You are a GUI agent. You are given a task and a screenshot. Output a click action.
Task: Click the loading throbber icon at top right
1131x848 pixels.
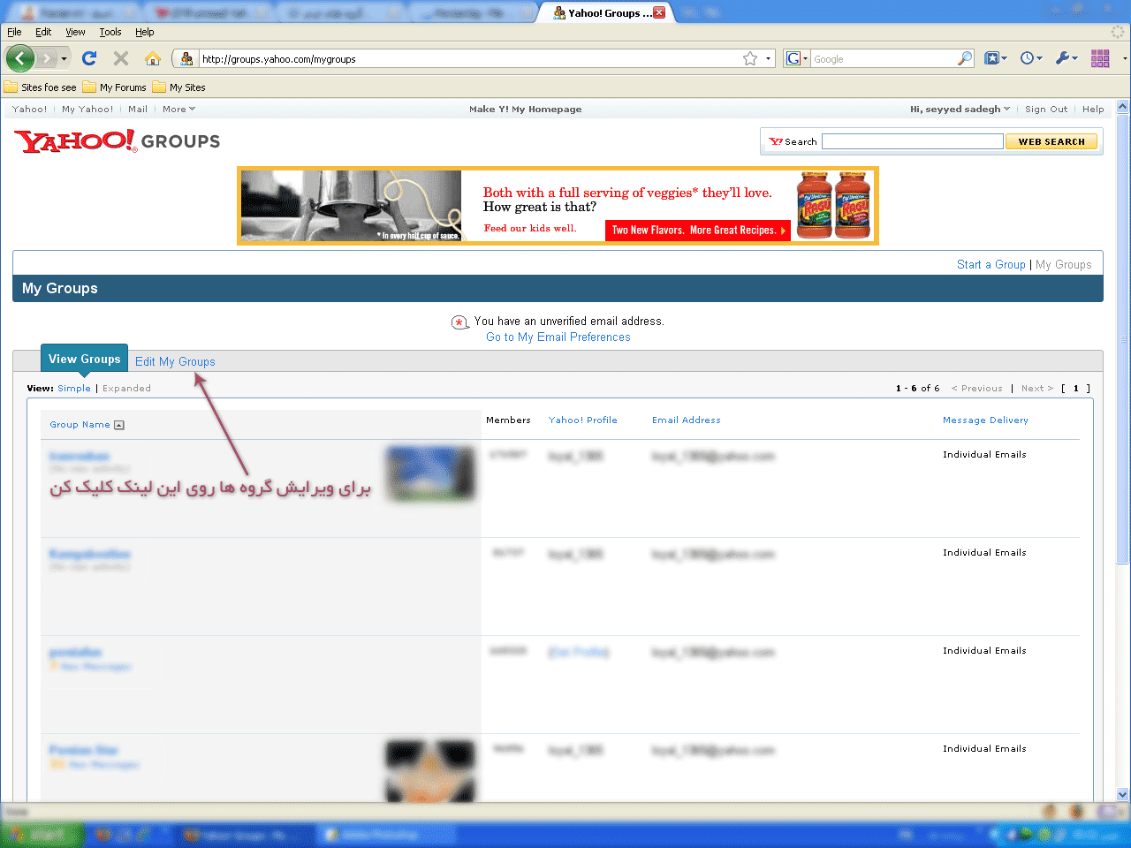[1118, 32]
